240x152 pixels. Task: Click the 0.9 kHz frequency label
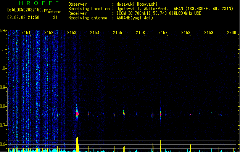click(3, 87)
